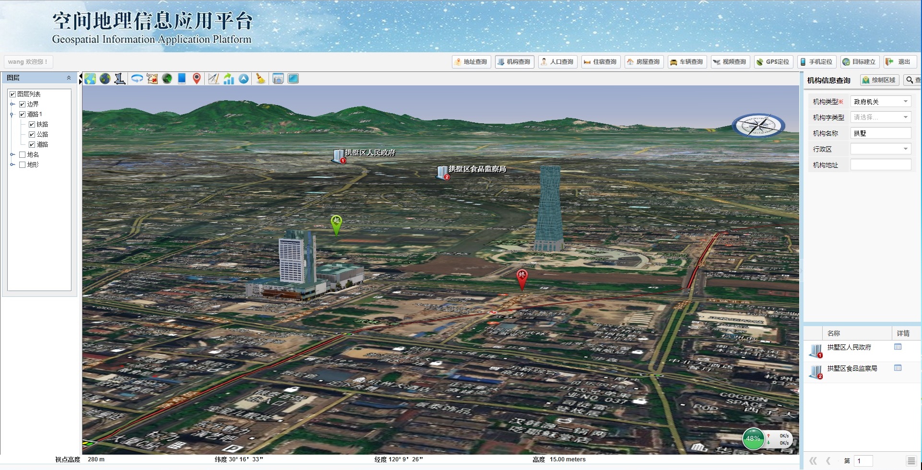Screen dimensions: 922x470
Task: Check the 地形 layer checkbox
Action: point(22,164)
